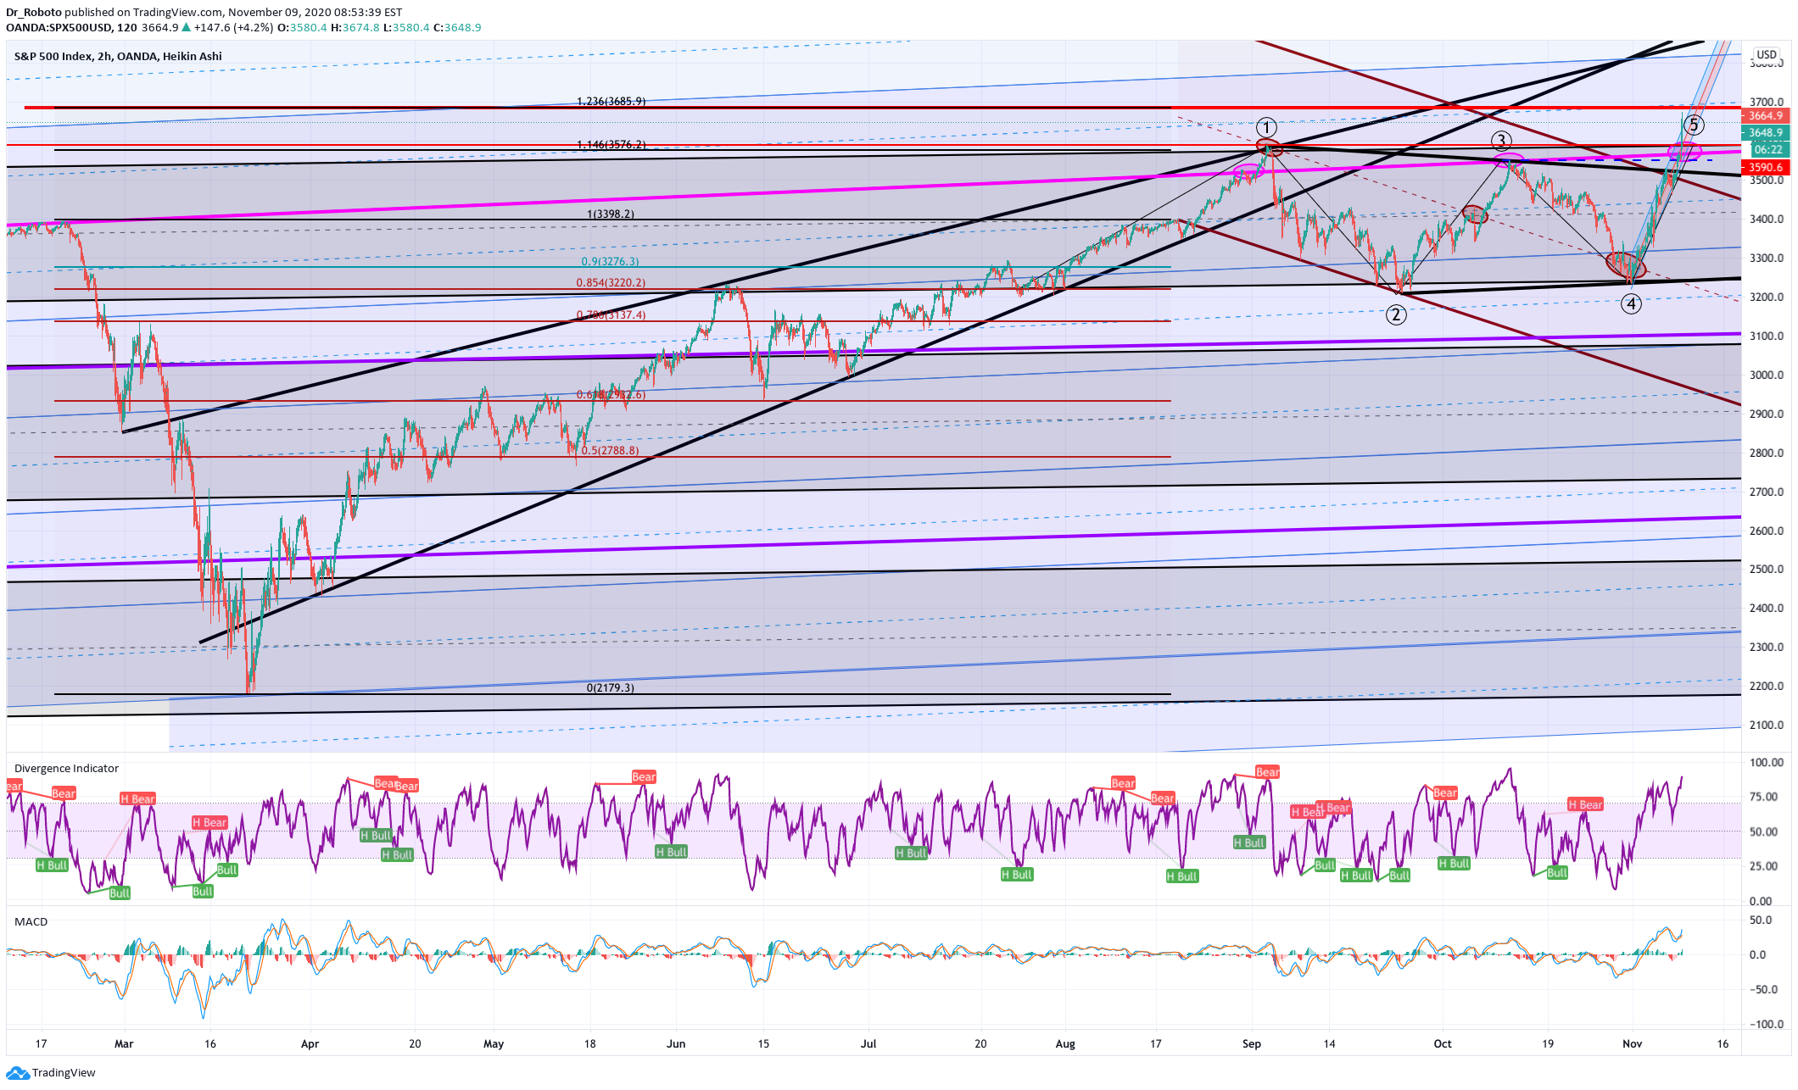1798x1090 pixels.
Task: Click the Jun date on time axis
Action: pos(676,1044)
